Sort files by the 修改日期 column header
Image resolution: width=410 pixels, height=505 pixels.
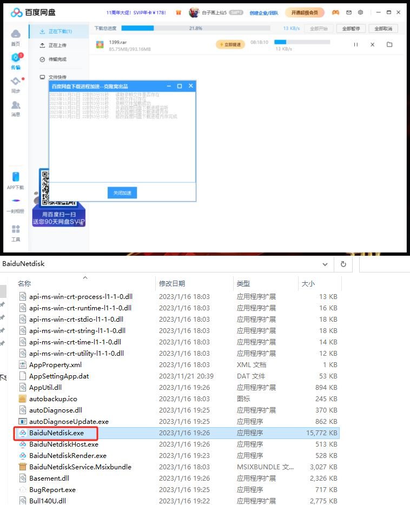pos(172,283)
